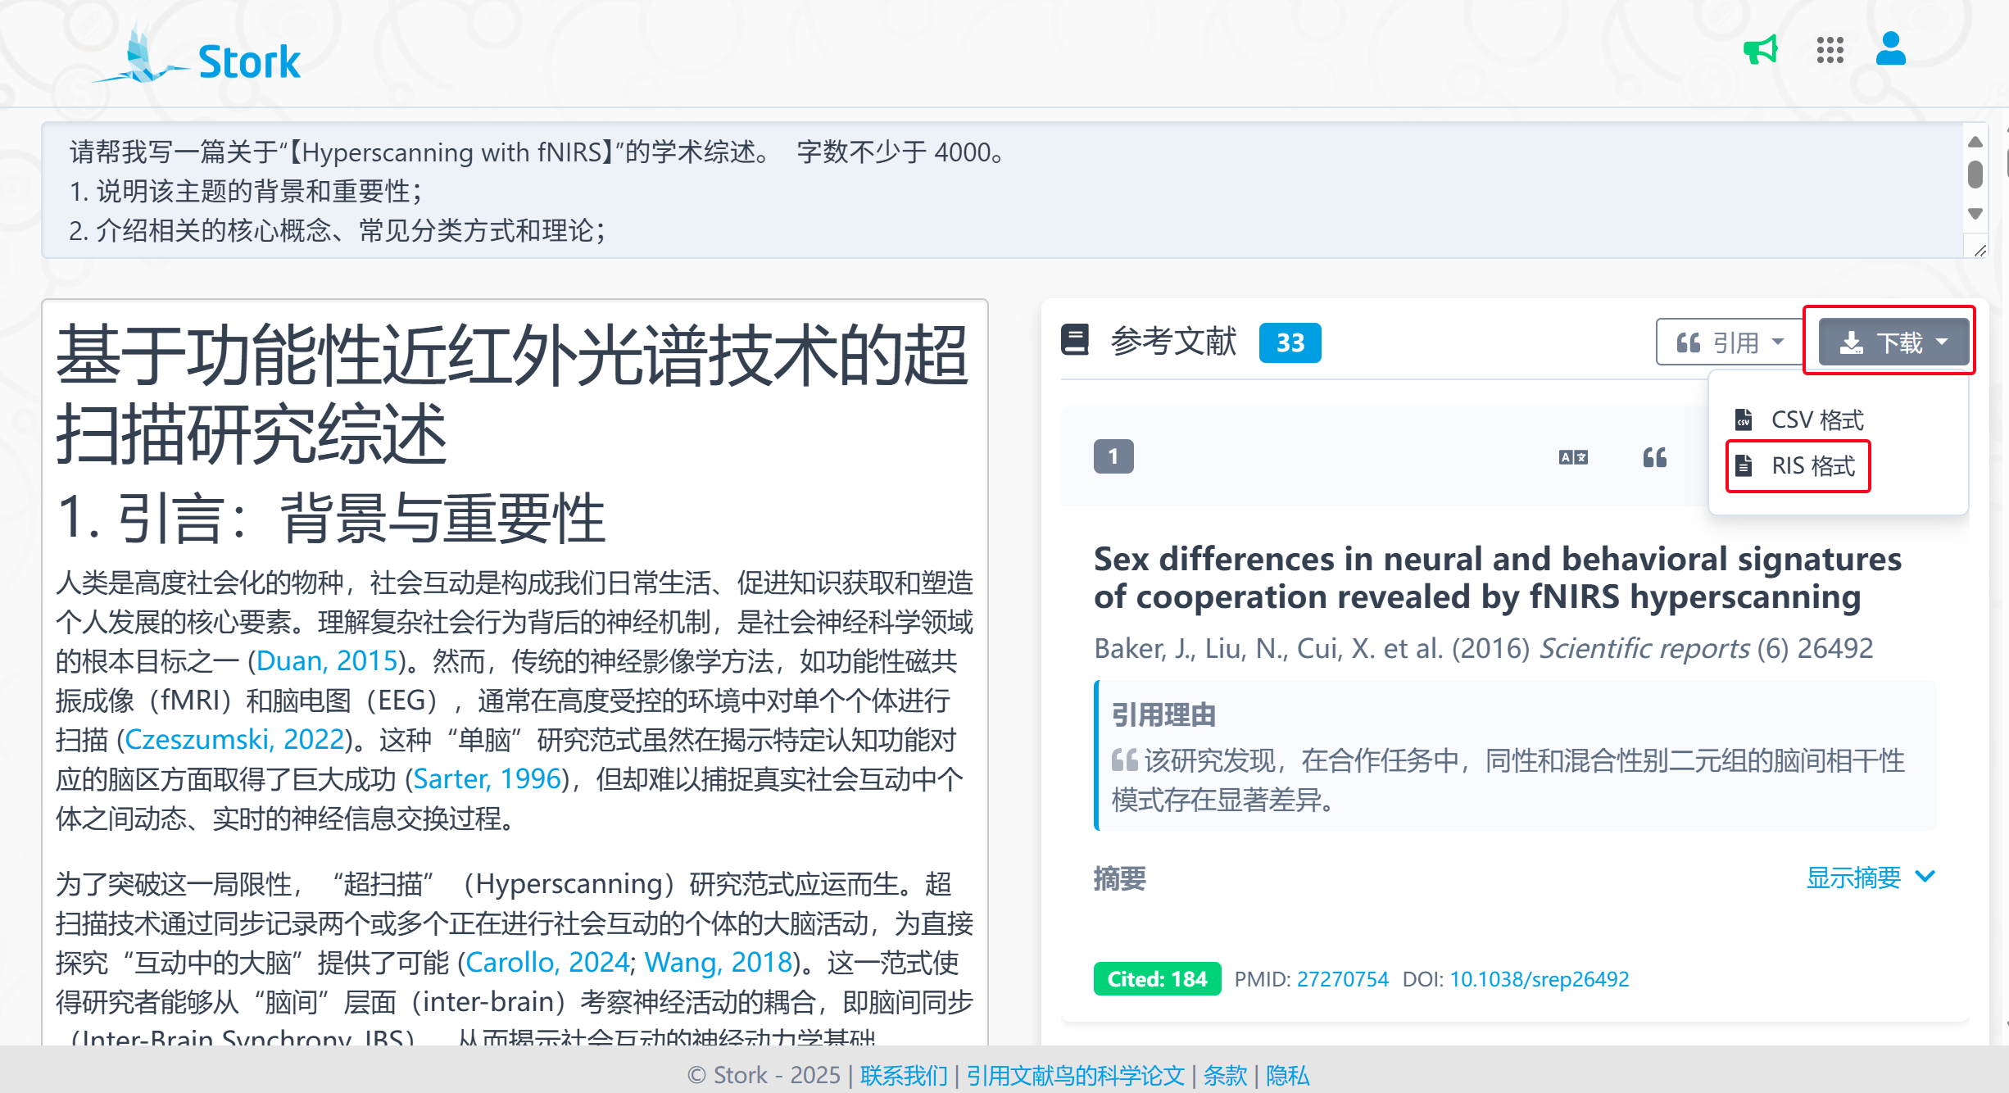2009x1093 pixels.
Task: Open the Duan, 2015 citation link
Action: pos(327,660)
